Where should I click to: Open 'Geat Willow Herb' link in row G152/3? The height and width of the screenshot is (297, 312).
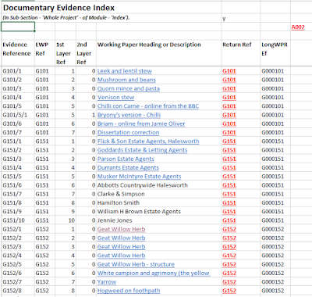click(121, 247)
